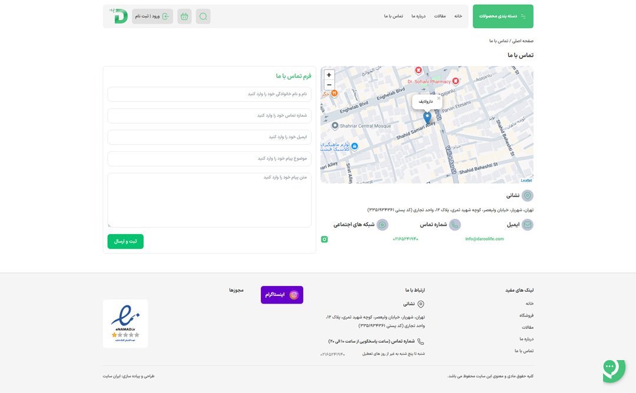636x393 pixels.
Task: Click footer link مقالات
Action: click(527, 327)
